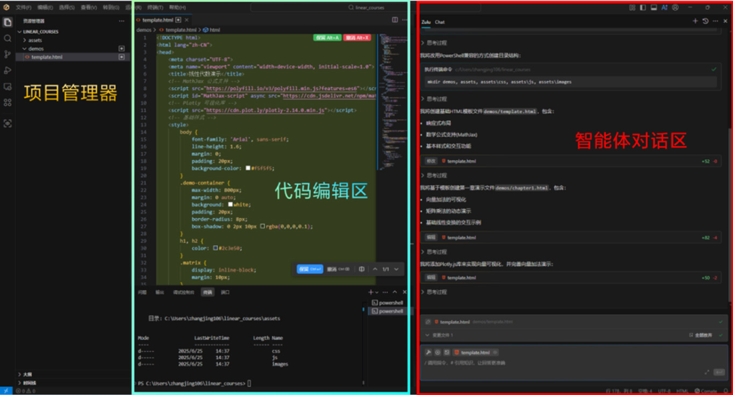Toggle the diff view mode in the diff toolbar
This screenshot has width=733, height=395.
(x=361, y=269)
